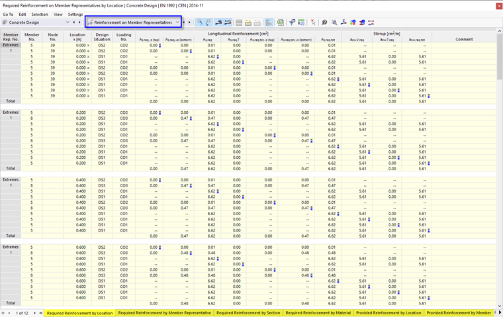
Task: Toggle the first selection sync button
Action: point(199,23)
